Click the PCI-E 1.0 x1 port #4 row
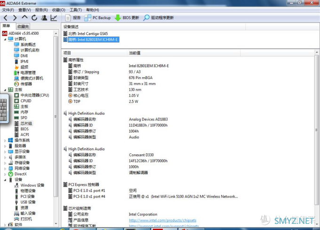The width and height of the screenshot is (320, 230). (151, 197)
